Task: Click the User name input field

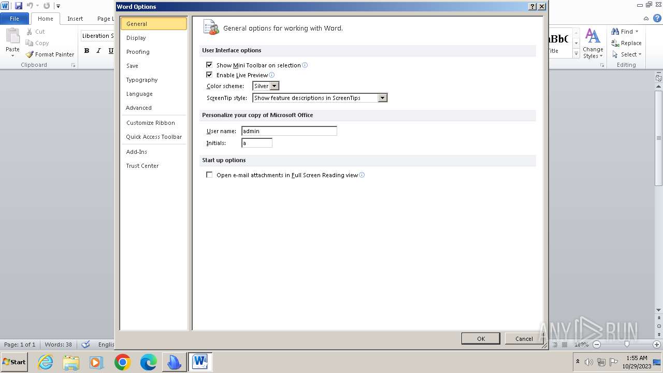Action: [x=289, y=131]
